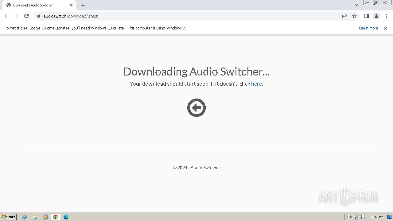Click the 2:13 PM system clock
The height and width of the screenshot is (221, 393).
click(x=377, y=217)
